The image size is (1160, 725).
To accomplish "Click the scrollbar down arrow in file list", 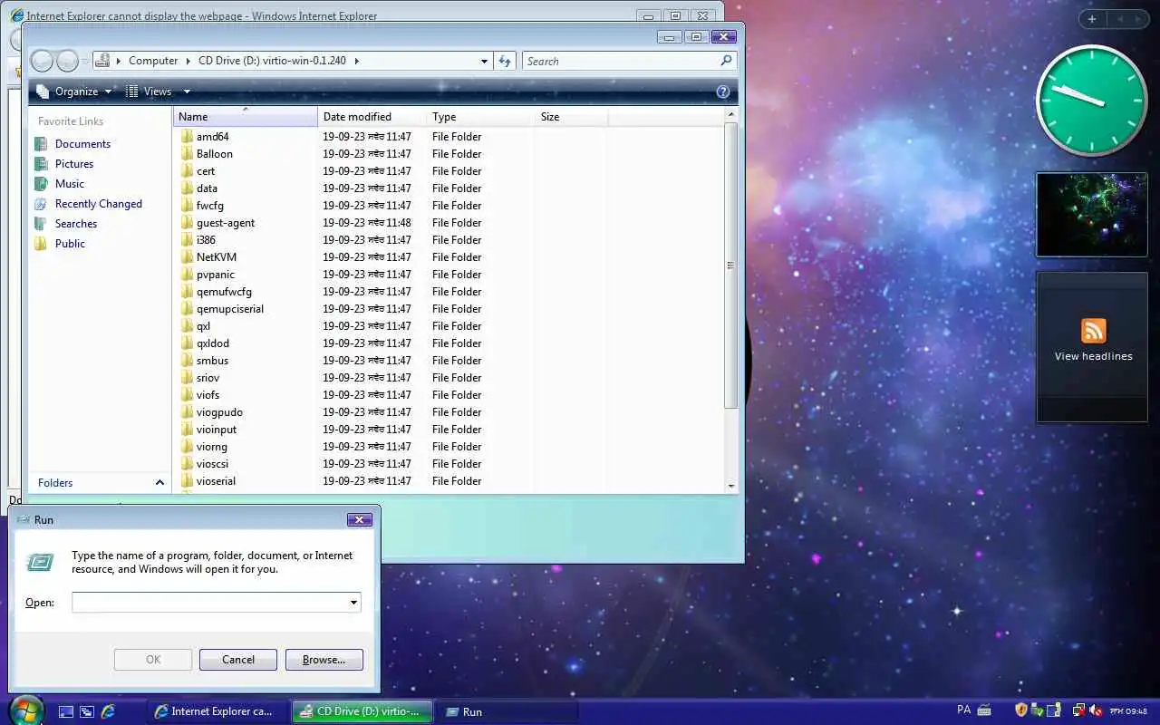I will [x=730, y=486].
